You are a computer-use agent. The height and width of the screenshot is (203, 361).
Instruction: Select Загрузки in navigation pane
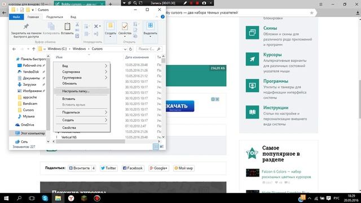[29, 85]
